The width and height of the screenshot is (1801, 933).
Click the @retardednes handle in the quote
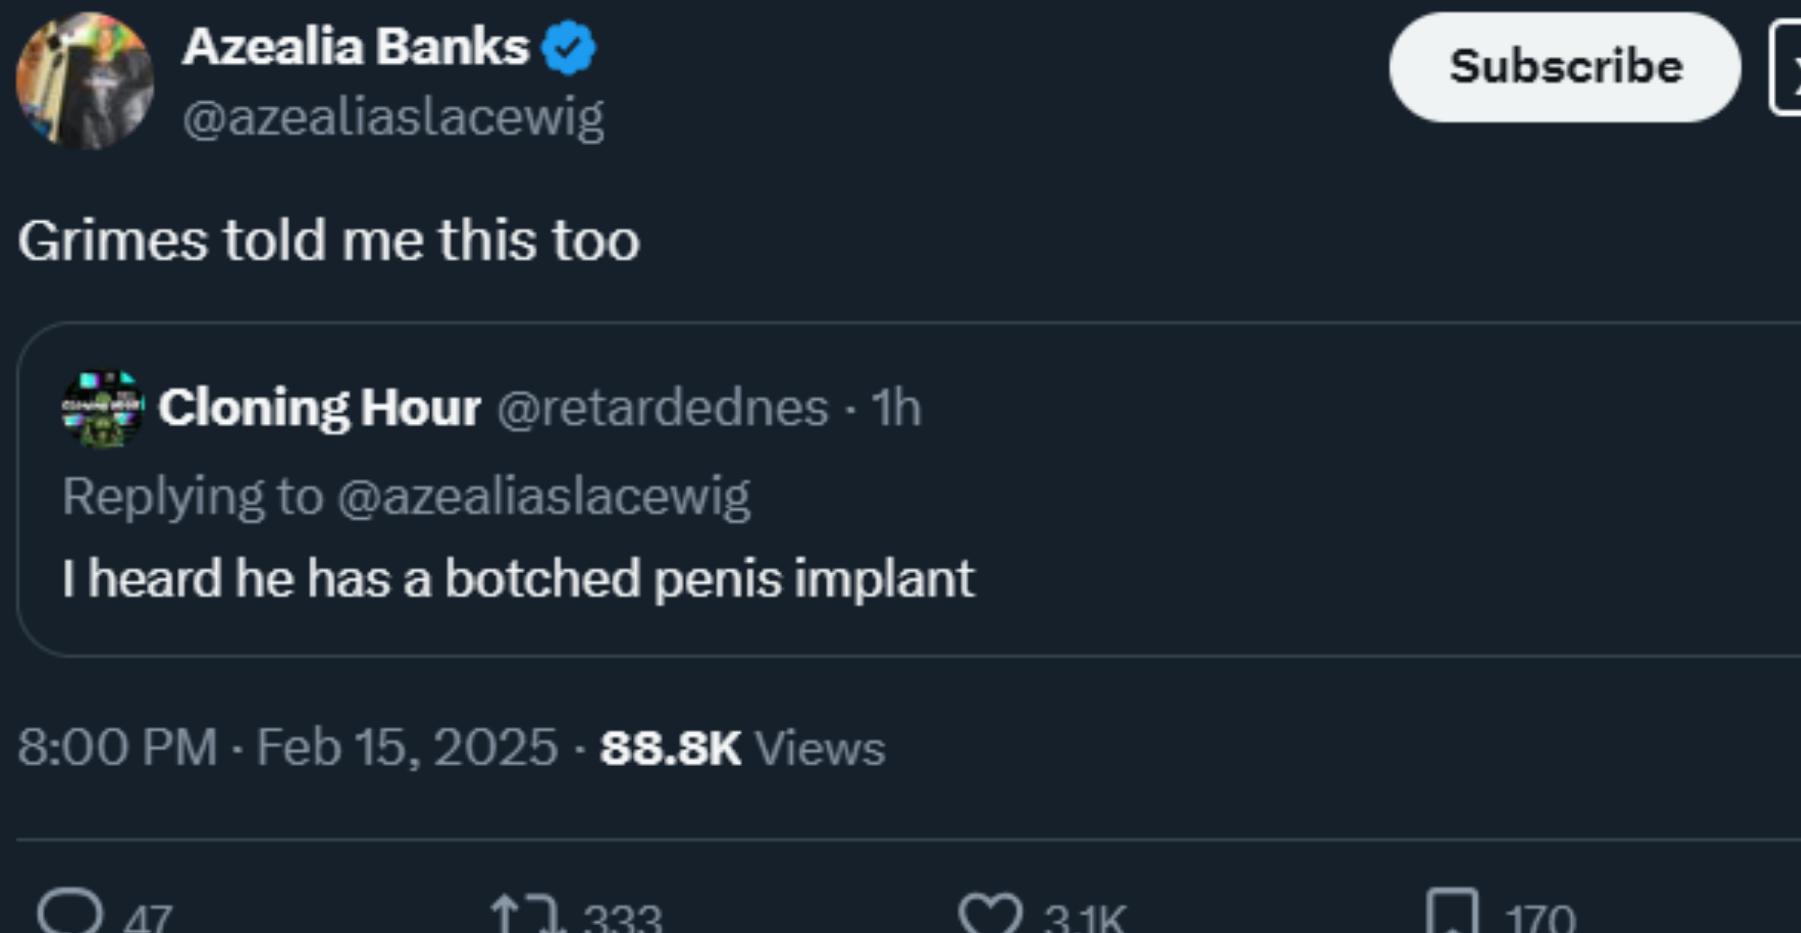tap(663, 408)
